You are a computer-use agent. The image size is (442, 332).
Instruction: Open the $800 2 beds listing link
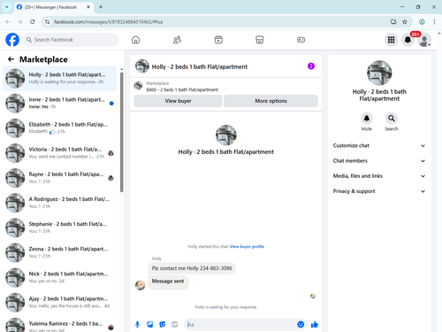[x=182, y=89]
